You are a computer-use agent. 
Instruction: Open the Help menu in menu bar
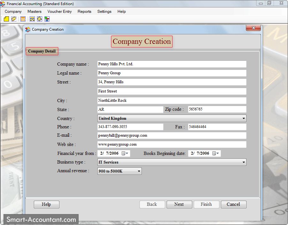click(122, 12)
